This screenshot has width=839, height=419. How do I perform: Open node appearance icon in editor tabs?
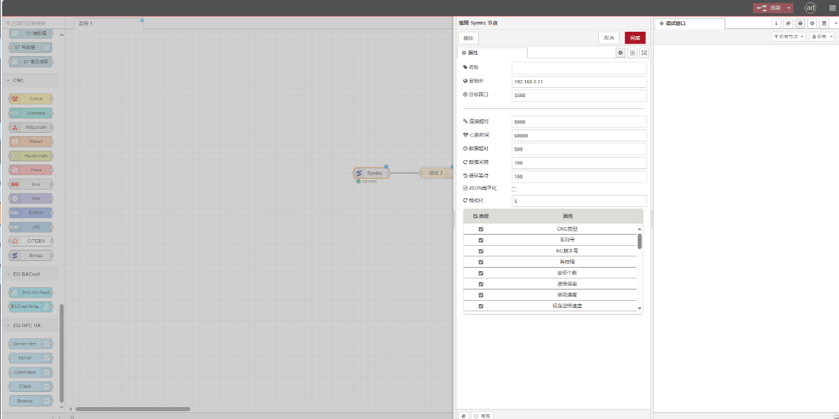click(x=644, y=53)
